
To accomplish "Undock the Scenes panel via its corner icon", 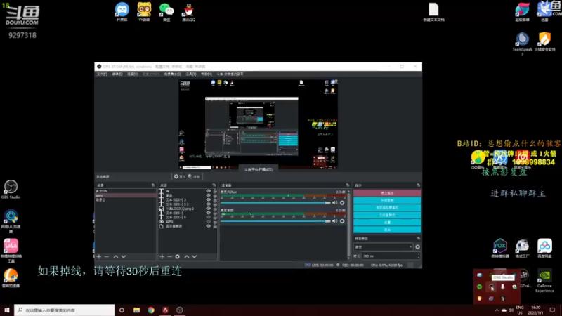I will (153, 185).
